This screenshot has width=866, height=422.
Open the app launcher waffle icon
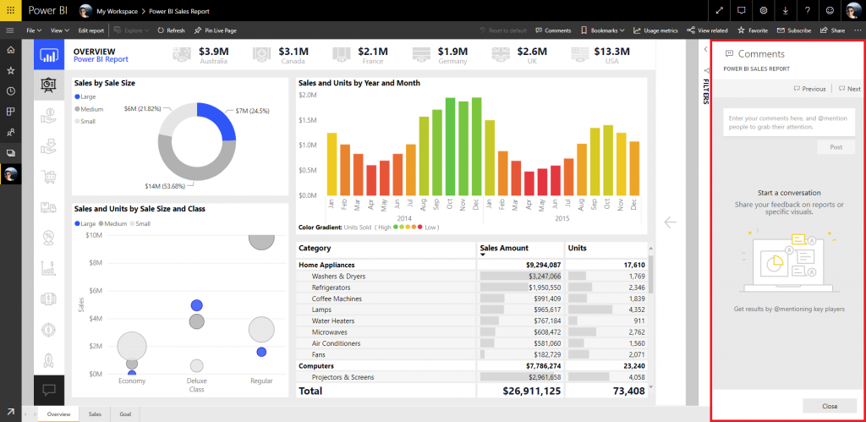pos(10,10)
